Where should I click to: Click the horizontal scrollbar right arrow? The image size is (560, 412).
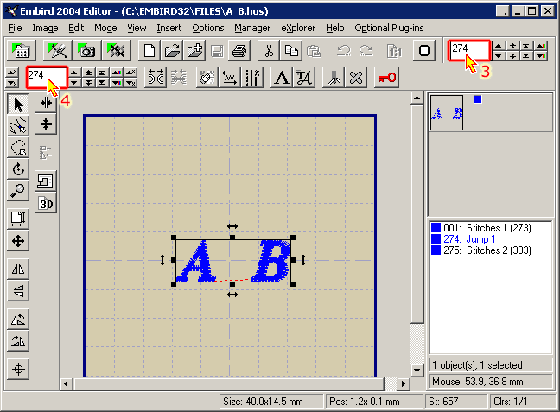(x=404, y=383)
